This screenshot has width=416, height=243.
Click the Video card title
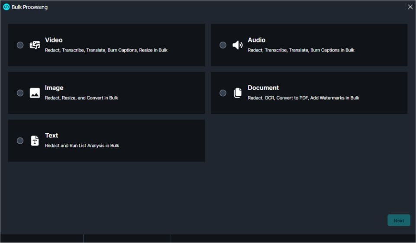(x=54, y=40)
